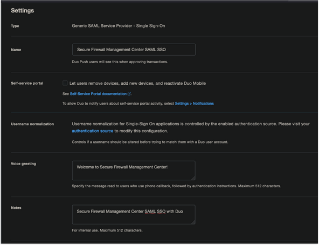Image resolution: width=319 pixels, height=245 pixels.
Task: Click the 'Generic SAML Service Provider - Single Sign-On' text
Action: 119,26
